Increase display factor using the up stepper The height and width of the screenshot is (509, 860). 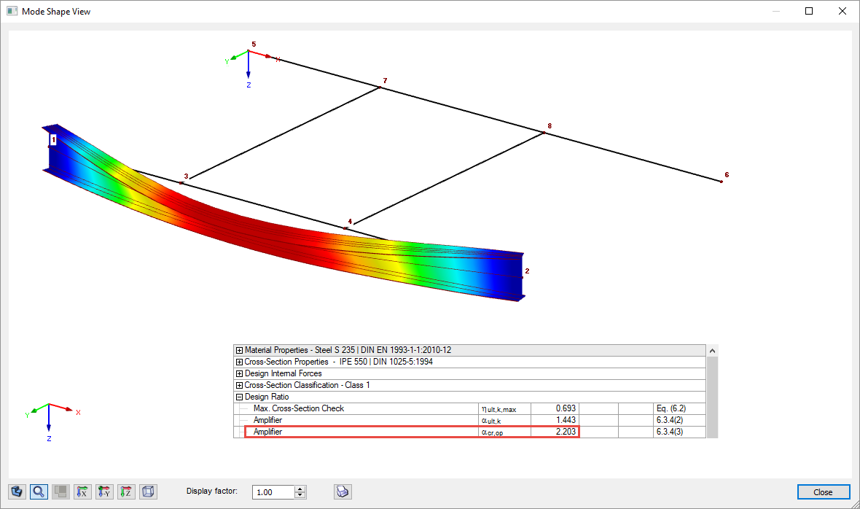tap(300, 489)
